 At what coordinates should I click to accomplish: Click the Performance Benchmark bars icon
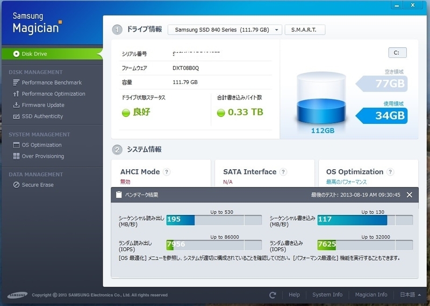pyautogui.click(x=16, y=82)
